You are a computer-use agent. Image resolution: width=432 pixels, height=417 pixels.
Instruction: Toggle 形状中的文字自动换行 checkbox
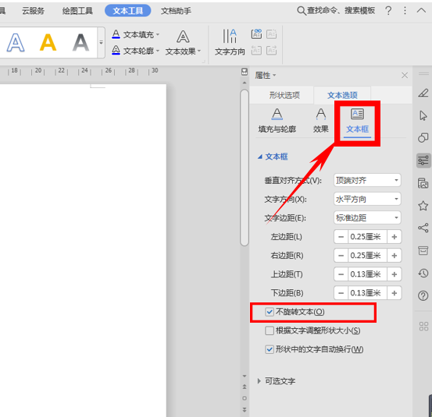point(270,349)
